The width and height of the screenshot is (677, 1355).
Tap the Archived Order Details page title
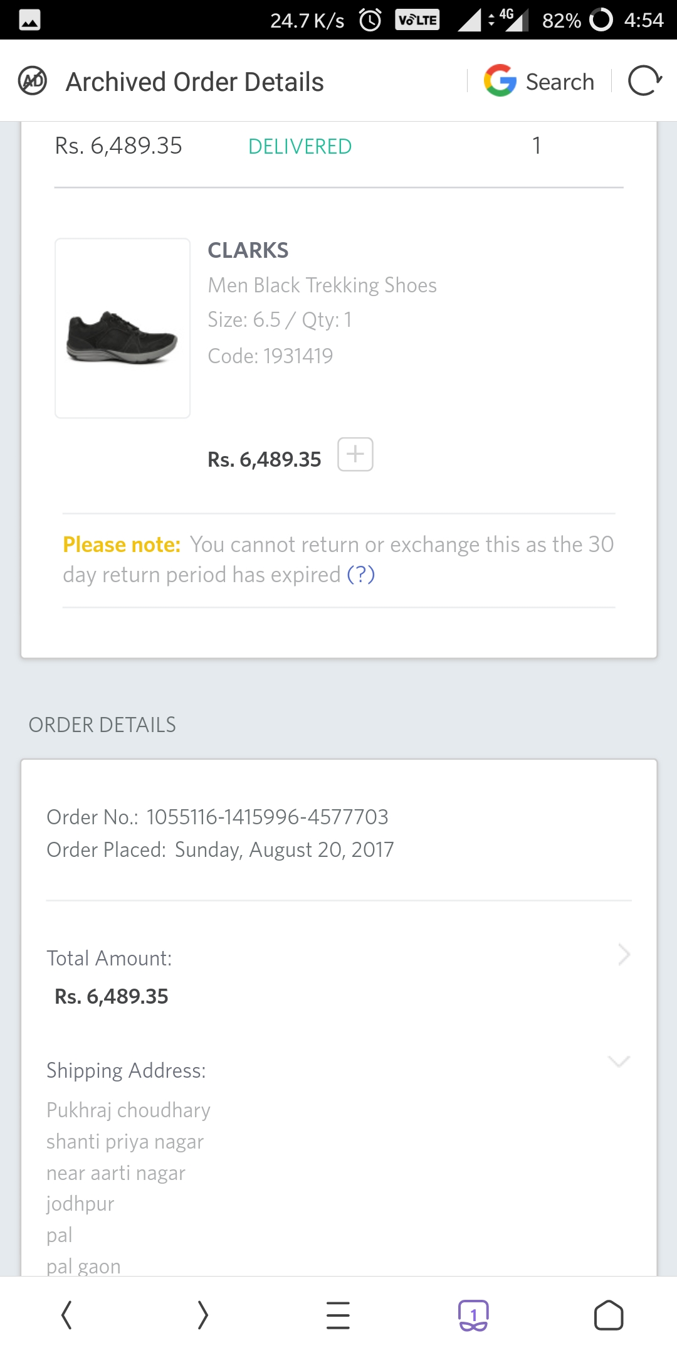click(195, 82)
